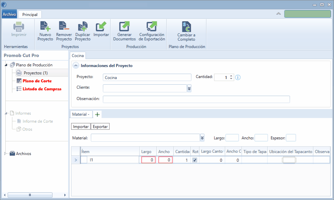Click the Ancho field beside Material

pos(261,138)
